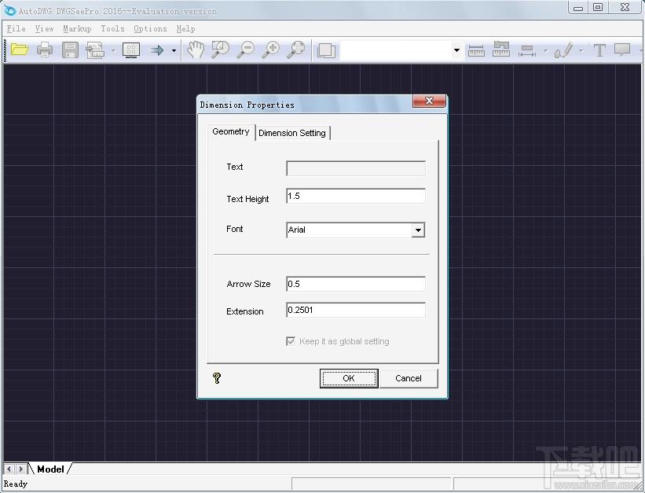645x493 pixels.
Task: Select the Dimension markup tool icon
Action: 527,50
